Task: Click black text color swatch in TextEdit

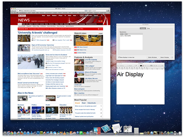Action: click(141, 66)
